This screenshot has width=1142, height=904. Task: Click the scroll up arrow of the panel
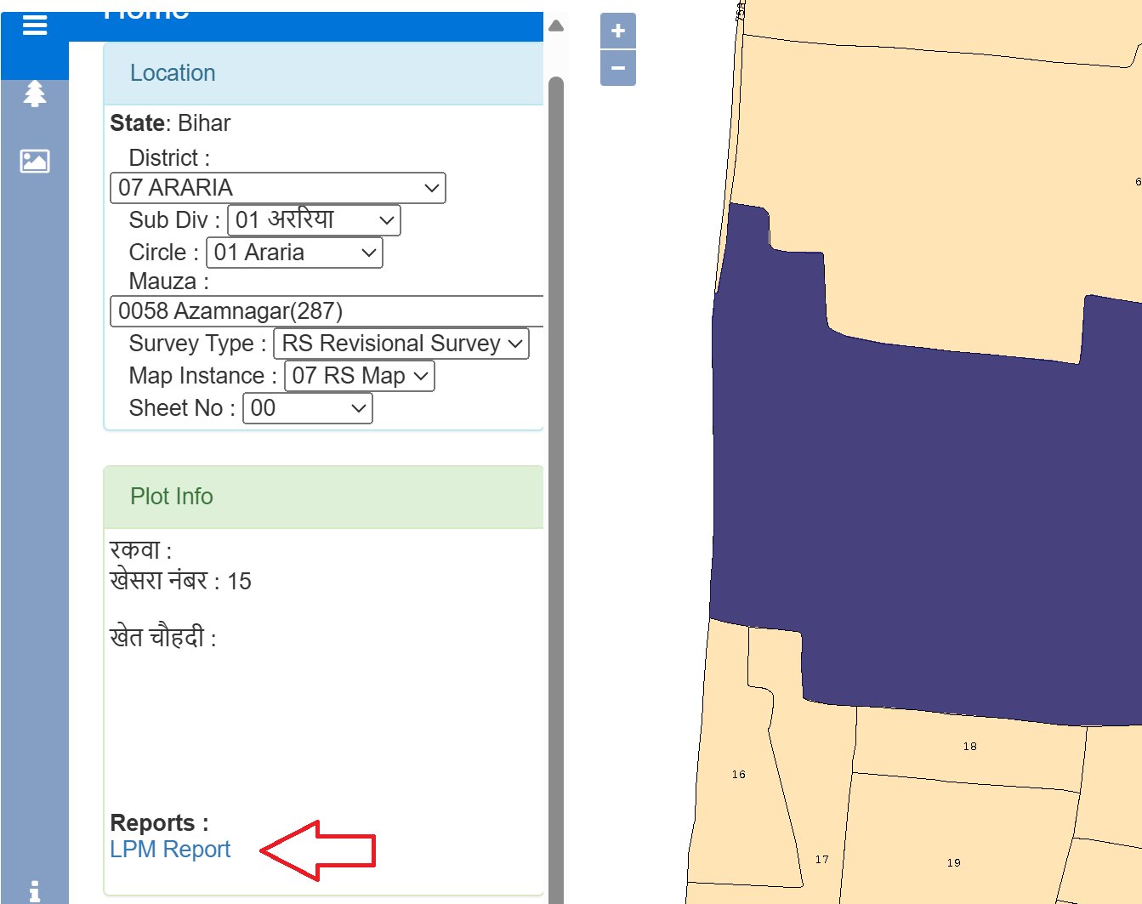pyautogui.click(x=556, y=26)
